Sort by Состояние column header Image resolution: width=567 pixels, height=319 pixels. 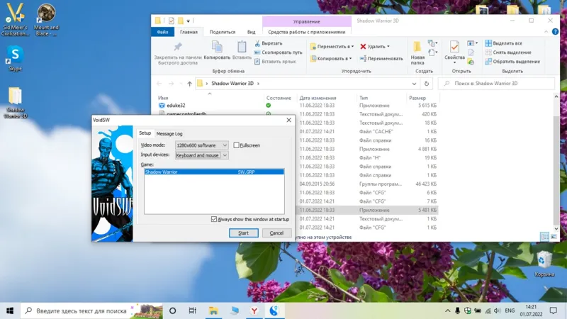pos(279,98)
